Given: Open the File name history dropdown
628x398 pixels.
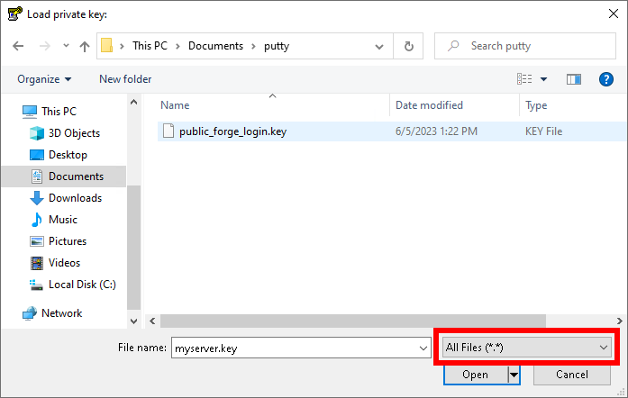Looking at the screenshot, I should click(424, 348).
